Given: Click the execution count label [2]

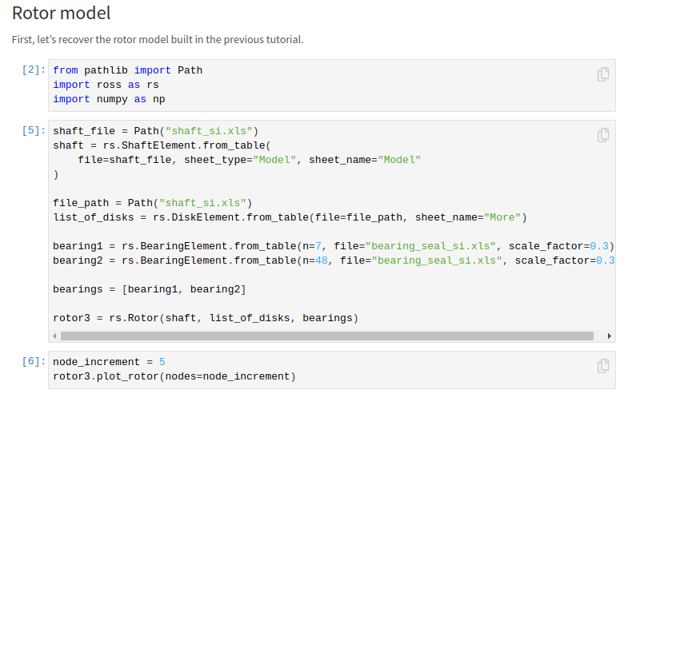Looking at the screenshot, I should pos(31,70).
